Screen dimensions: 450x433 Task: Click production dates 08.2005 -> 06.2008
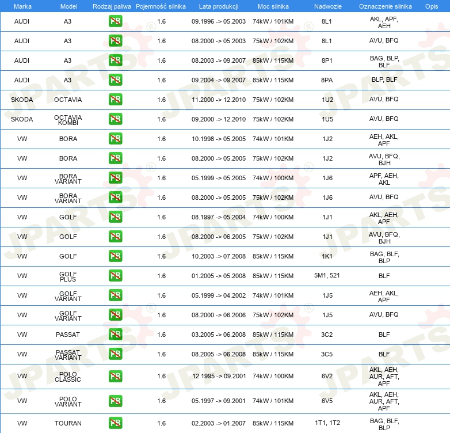tap(219, 354)
